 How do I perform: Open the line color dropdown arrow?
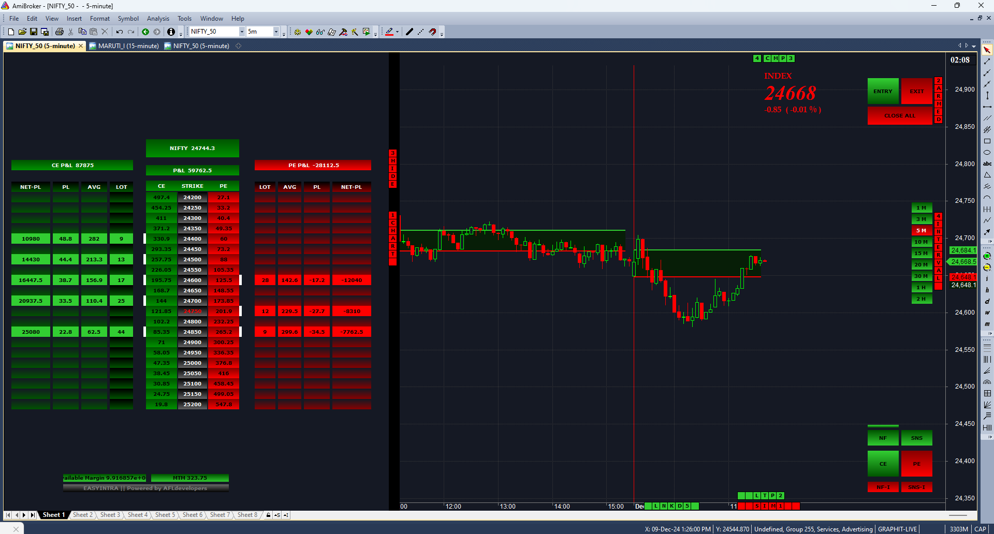397,32
